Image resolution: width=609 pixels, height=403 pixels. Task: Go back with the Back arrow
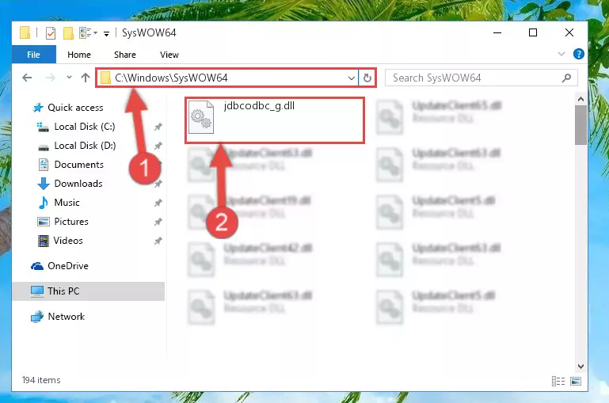[x=27, y=78]
